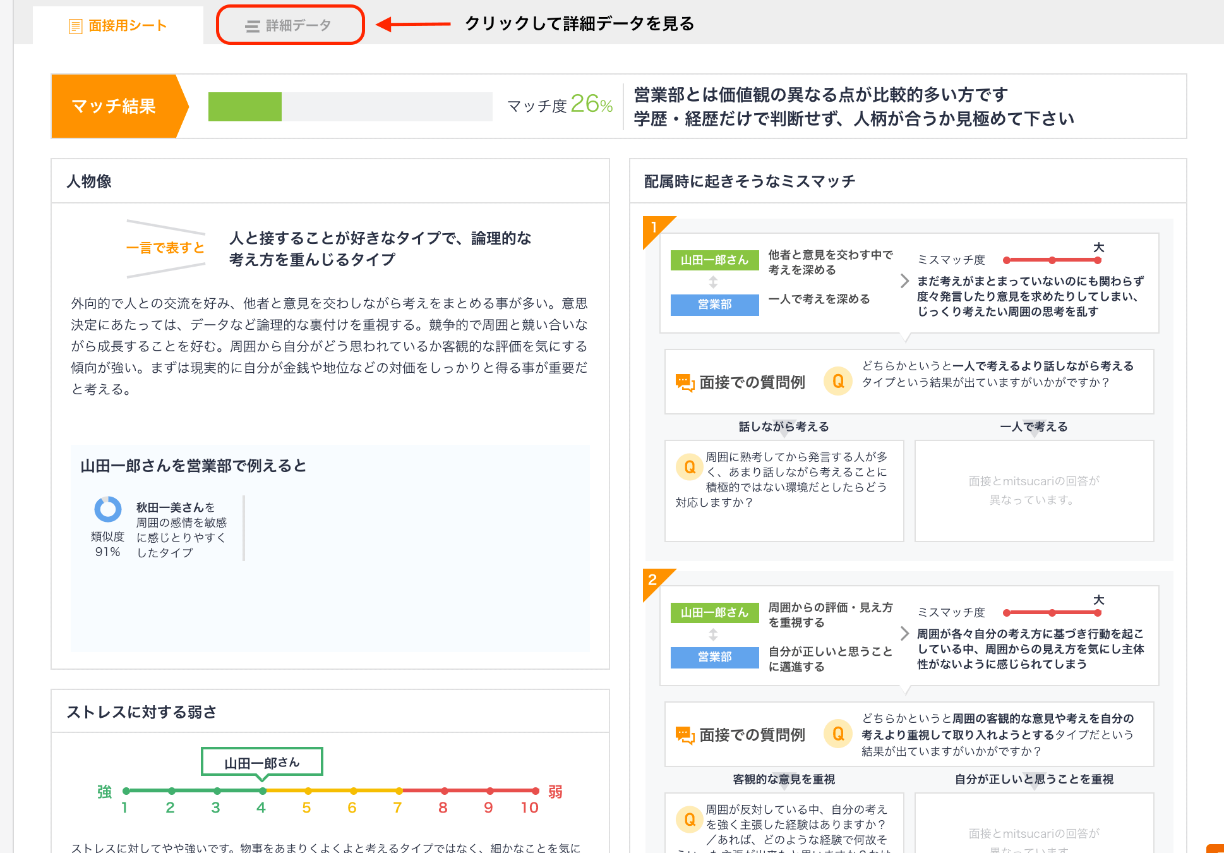This screenshot has height=853, width=1224.
Task: Click the orange Q icon in the first interview question
Action: (x=837, y=380)
